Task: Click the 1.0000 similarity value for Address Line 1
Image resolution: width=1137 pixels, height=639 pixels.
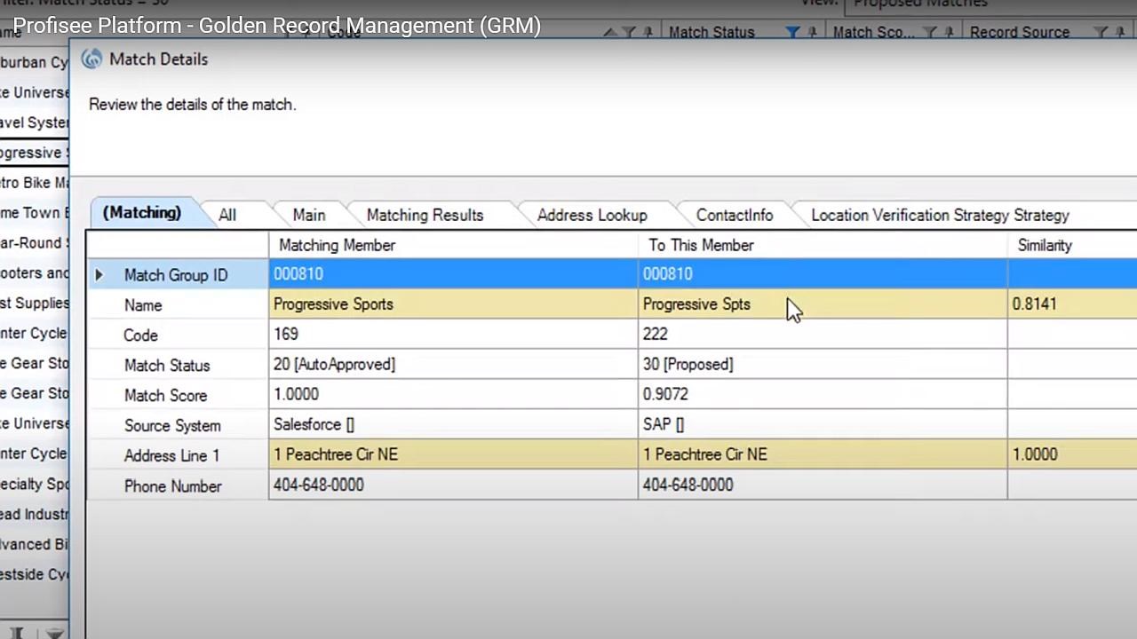Action: (1035, 454)
